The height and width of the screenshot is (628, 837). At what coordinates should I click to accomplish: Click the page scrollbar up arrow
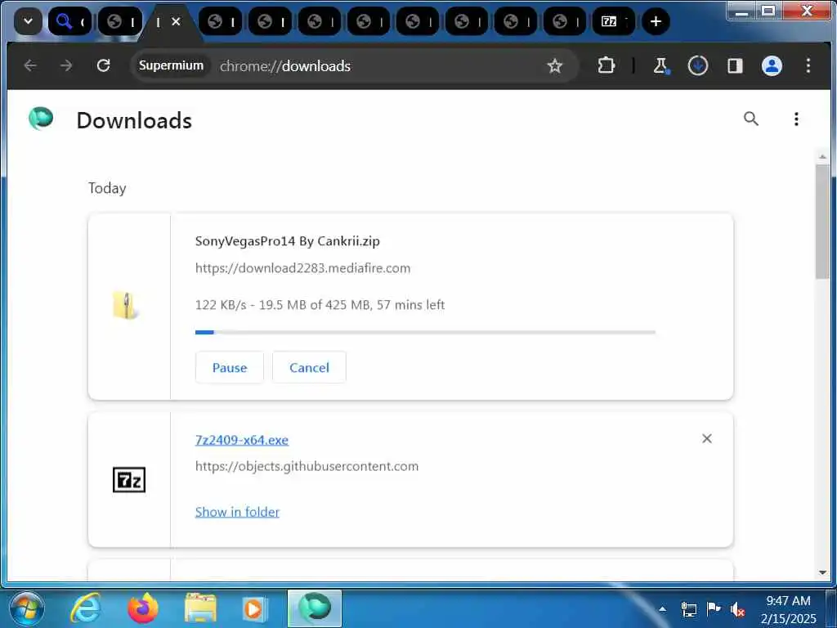[x=822, y=156]
